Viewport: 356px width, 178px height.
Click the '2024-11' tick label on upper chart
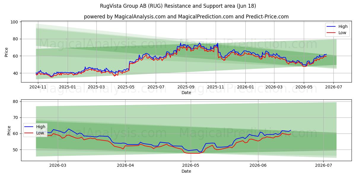[x=38, y=87]
